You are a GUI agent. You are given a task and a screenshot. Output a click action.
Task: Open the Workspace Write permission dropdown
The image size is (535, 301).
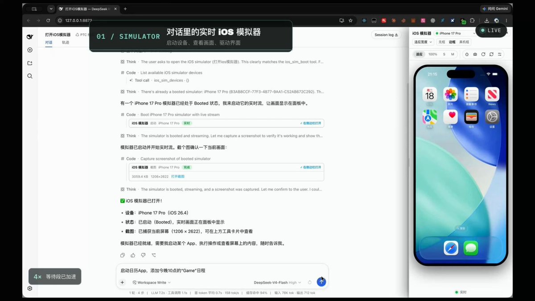152,282
